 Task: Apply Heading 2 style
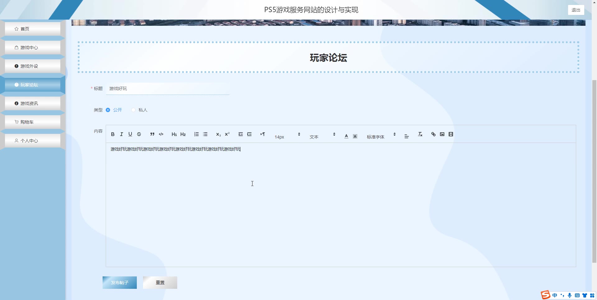point(183,134)
